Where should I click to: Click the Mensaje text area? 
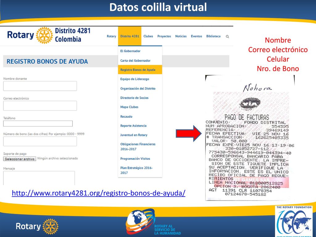coord(39,178)
